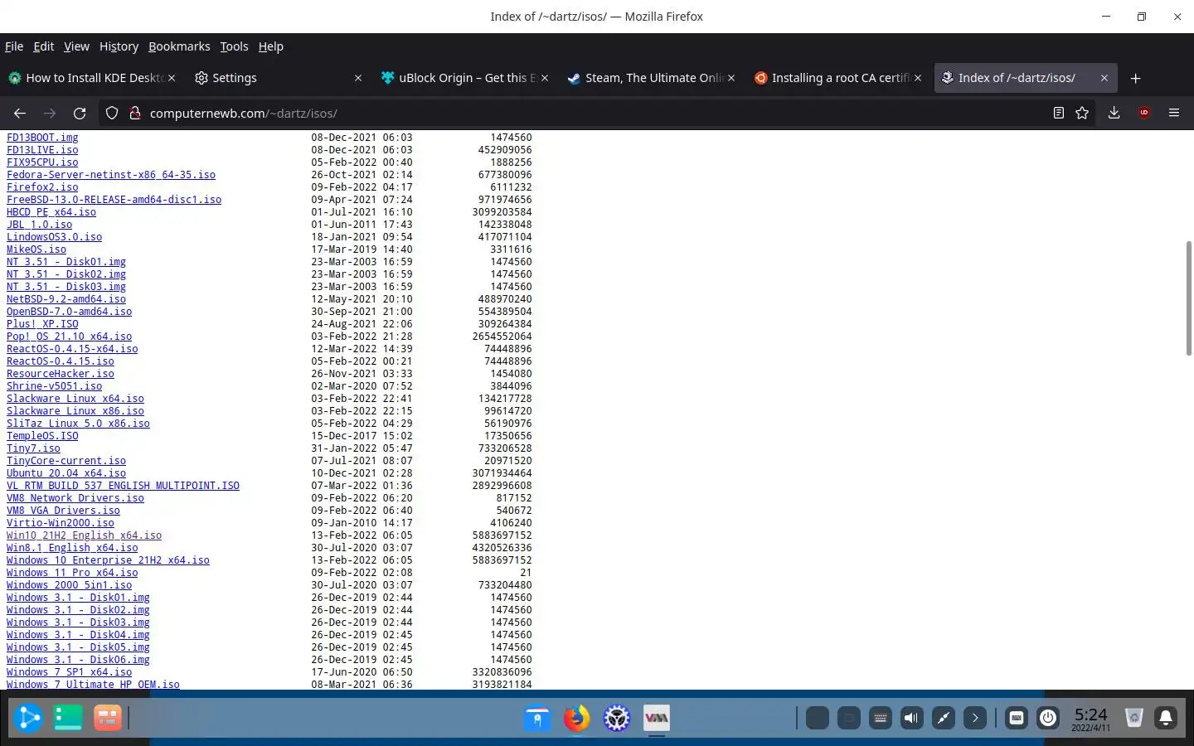Open the OpenBSD-7.0-amd64.iso link

tap(69, 312)
